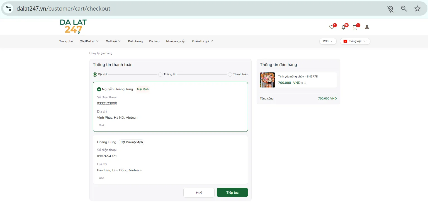This screenshot has height=202, width=428.
Task: Bookmark the page with the star icon
Action: pyautogui.click(x=417, y=9)
